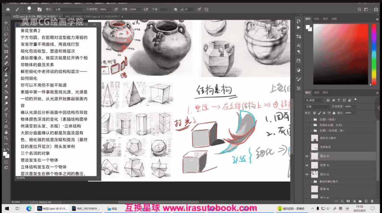382x213 pixels.
Task: Hide layer 图层 44
Action: point(307,156)
